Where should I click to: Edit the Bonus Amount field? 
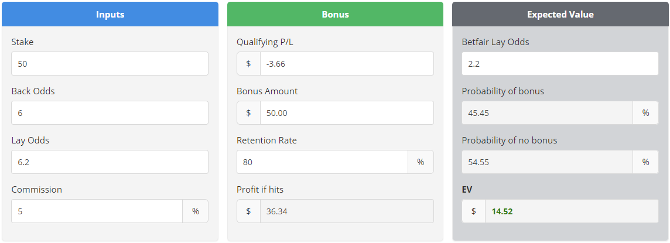347,113
